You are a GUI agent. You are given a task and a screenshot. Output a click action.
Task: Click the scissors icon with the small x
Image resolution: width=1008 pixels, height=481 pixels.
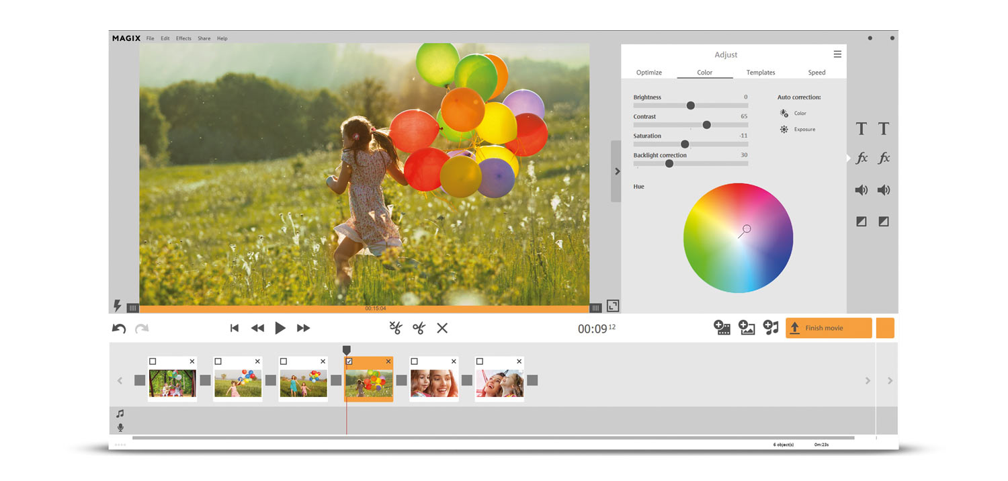396,328
